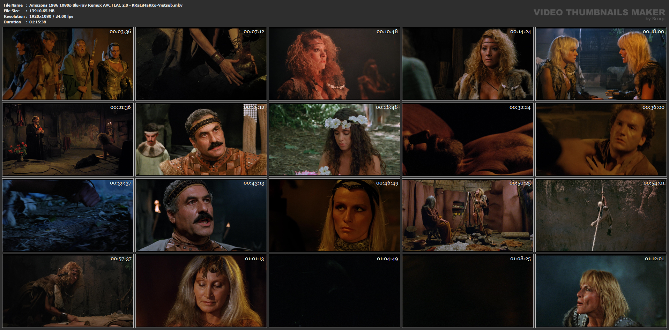Click the file name ending in Vietsub.mkv

(x=106, y=5)
